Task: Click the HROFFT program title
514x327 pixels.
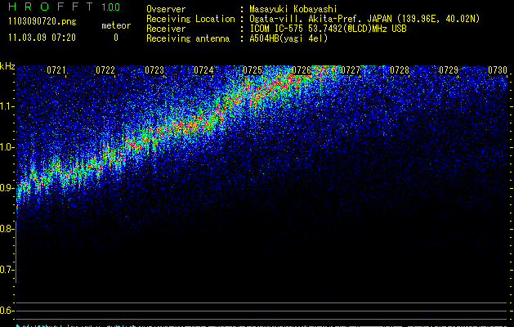Action: pyautogui.click(x=50, y=7)
